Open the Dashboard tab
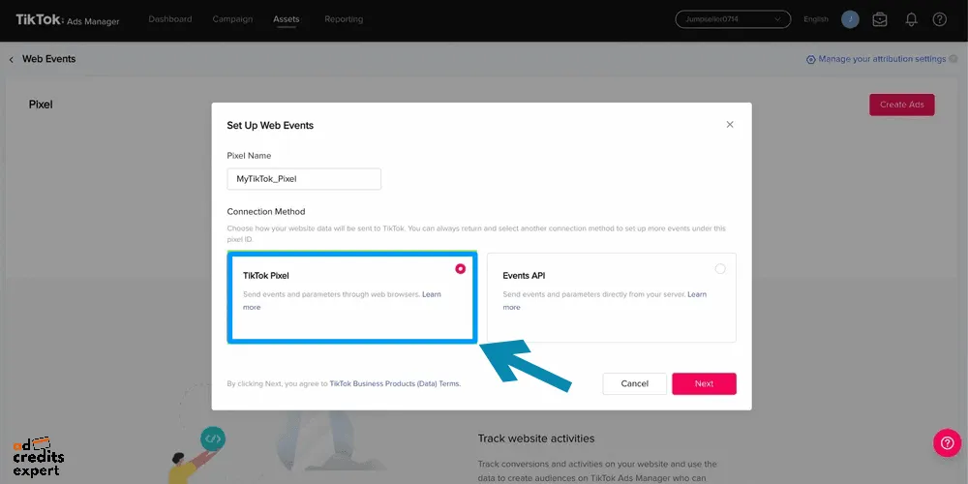 [169, 19]
